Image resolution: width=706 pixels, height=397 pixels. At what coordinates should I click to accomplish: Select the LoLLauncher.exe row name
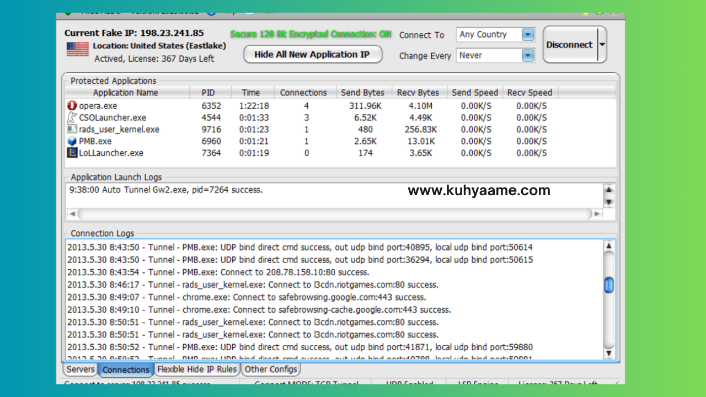[x=111, y=153]
